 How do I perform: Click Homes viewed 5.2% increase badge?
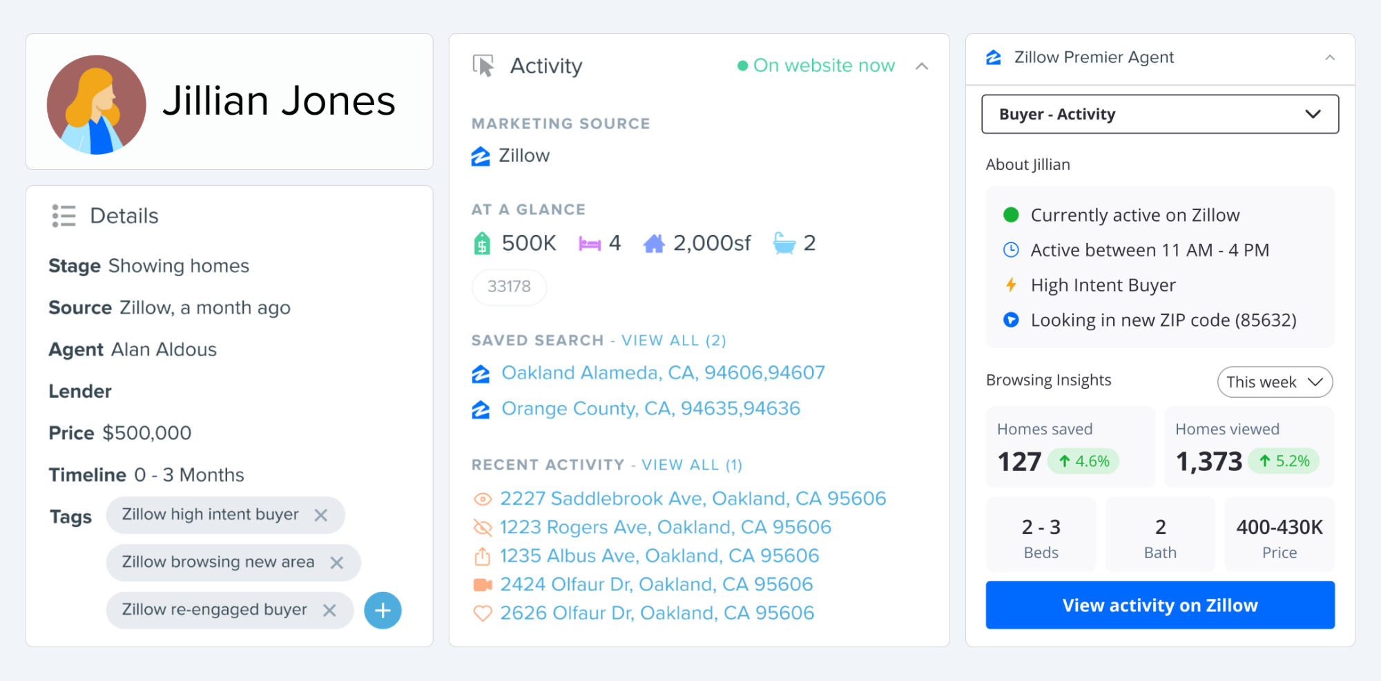click(1284, 461)
